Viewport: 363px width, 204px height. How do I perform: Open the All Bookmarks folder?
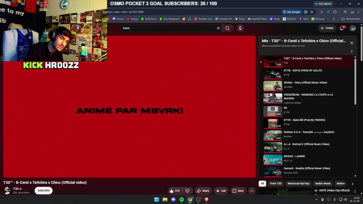click(351, 19)
